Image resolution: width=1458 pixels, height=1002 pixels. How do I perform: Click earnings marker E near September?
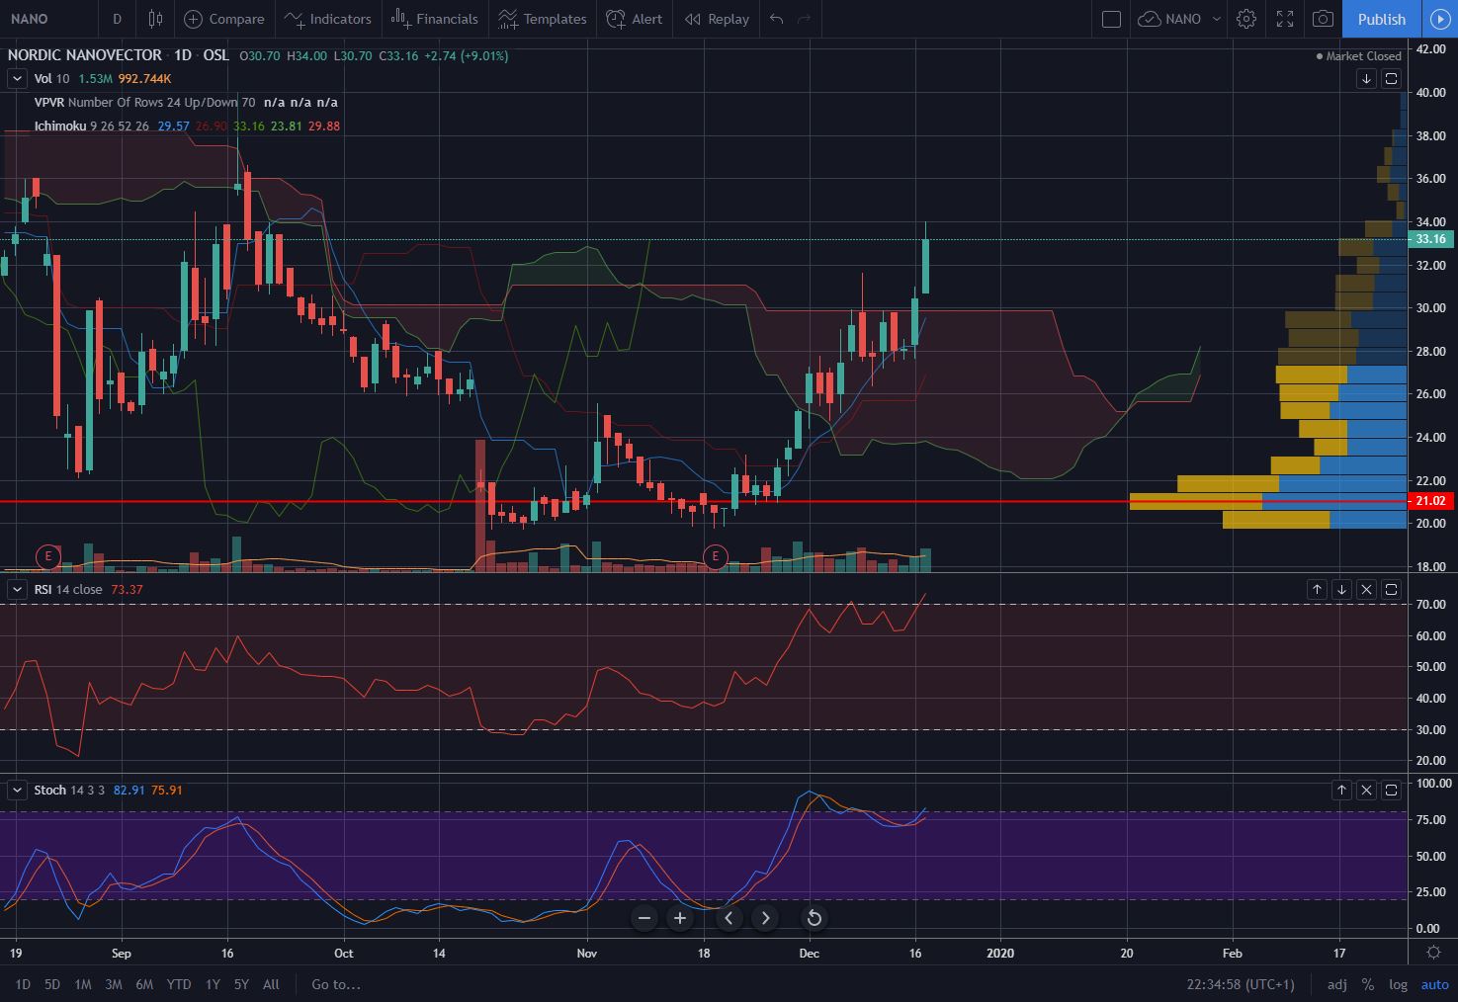(x=47, y=556)
